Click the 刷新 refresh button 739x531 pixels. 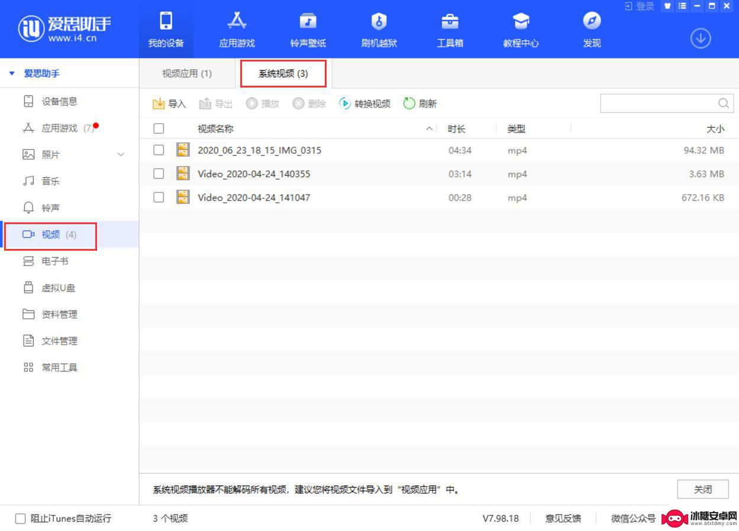click(420, 103)
